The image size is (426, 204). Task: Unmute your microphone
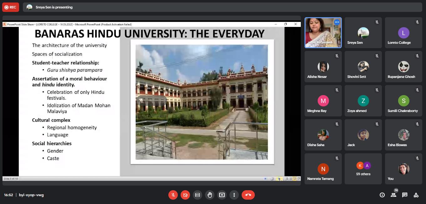tap(173, 195)
